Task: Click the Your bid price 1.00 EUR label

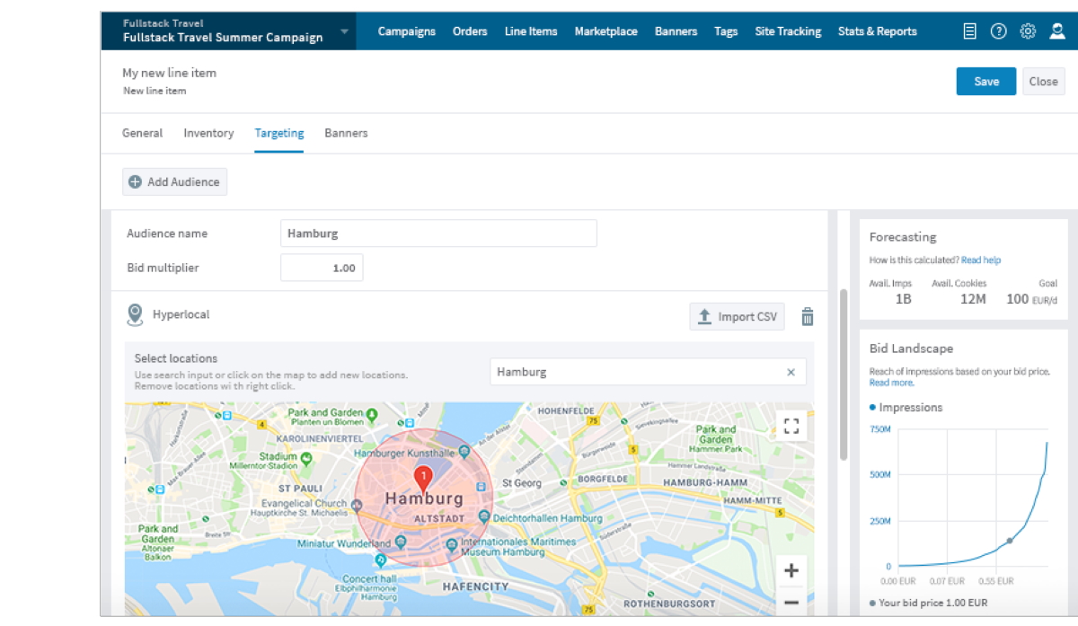Action: [929, 603]
